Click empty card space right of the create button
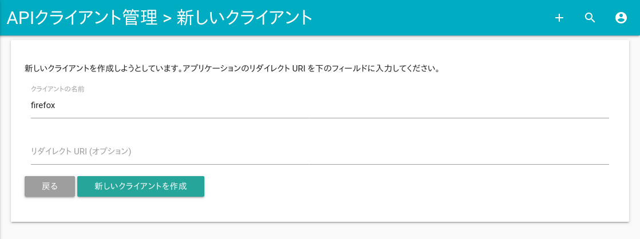The image size is (640, 239). click(x=401, y=186)
